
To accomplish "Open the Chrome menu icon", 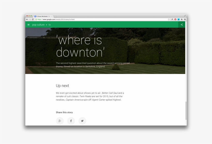I will 185,19.
